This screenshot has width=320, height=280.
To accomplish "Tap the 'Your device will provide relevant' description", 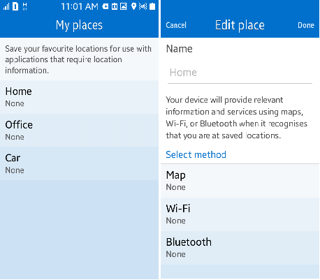I will pos(236,117).
